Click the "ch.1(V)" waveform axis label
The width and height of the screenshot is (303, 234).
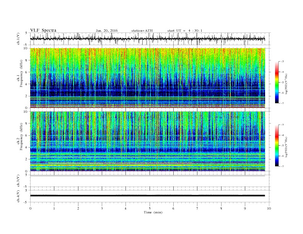click(x=18, y=39)
